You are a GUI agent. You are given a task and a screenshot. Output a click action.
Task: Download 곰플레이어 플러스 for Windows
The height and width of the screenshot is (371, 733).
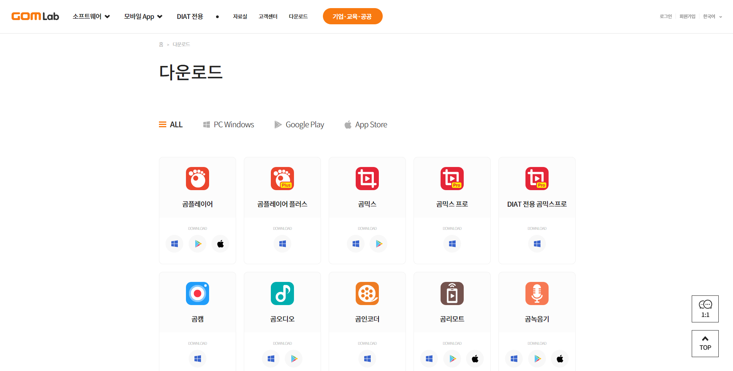[282, 244]
